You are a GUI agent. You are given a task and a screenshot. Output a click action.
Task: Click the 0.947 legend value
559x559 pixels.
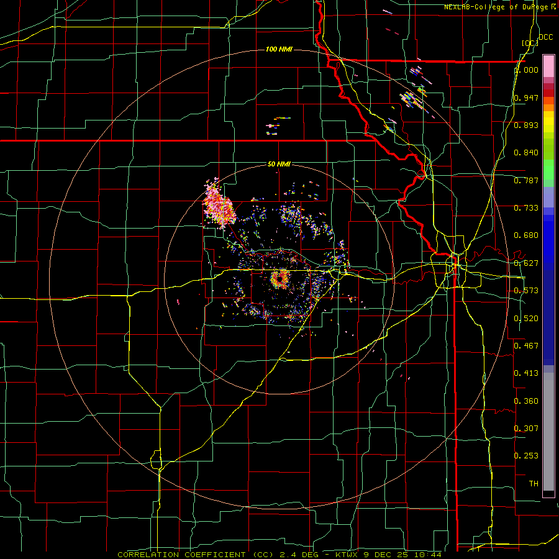click(x=526, y=98)
